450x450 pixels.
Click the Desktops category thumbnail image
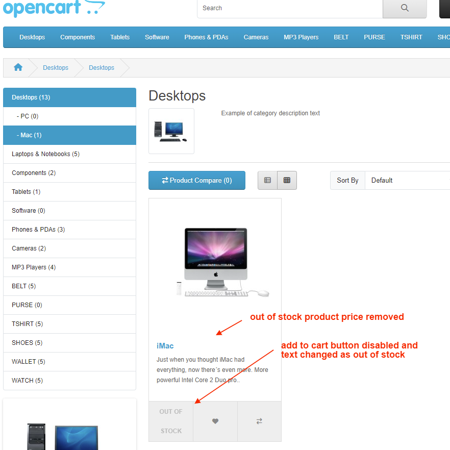pyautogui.click(x=171, y=131)
